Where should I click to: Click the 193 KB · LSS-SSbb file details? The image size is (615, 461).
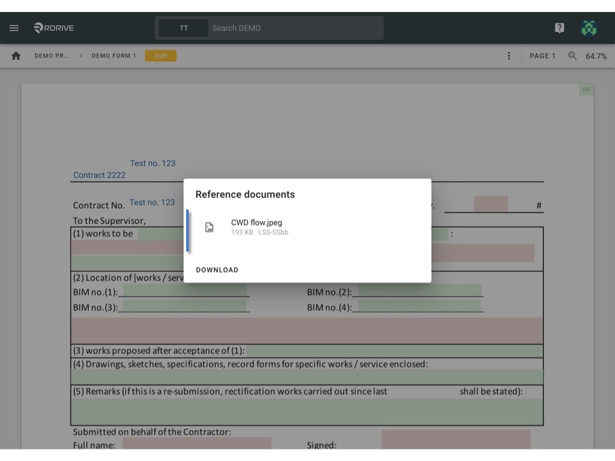pyautogui.click(x=259, y=232)
